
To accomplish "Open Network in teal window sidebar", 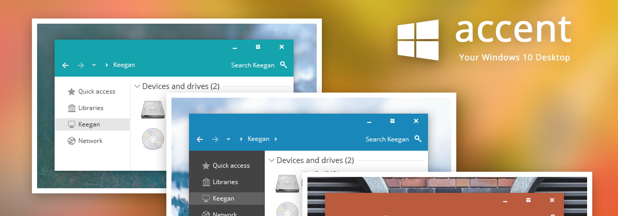I will [x=85, y=141].
